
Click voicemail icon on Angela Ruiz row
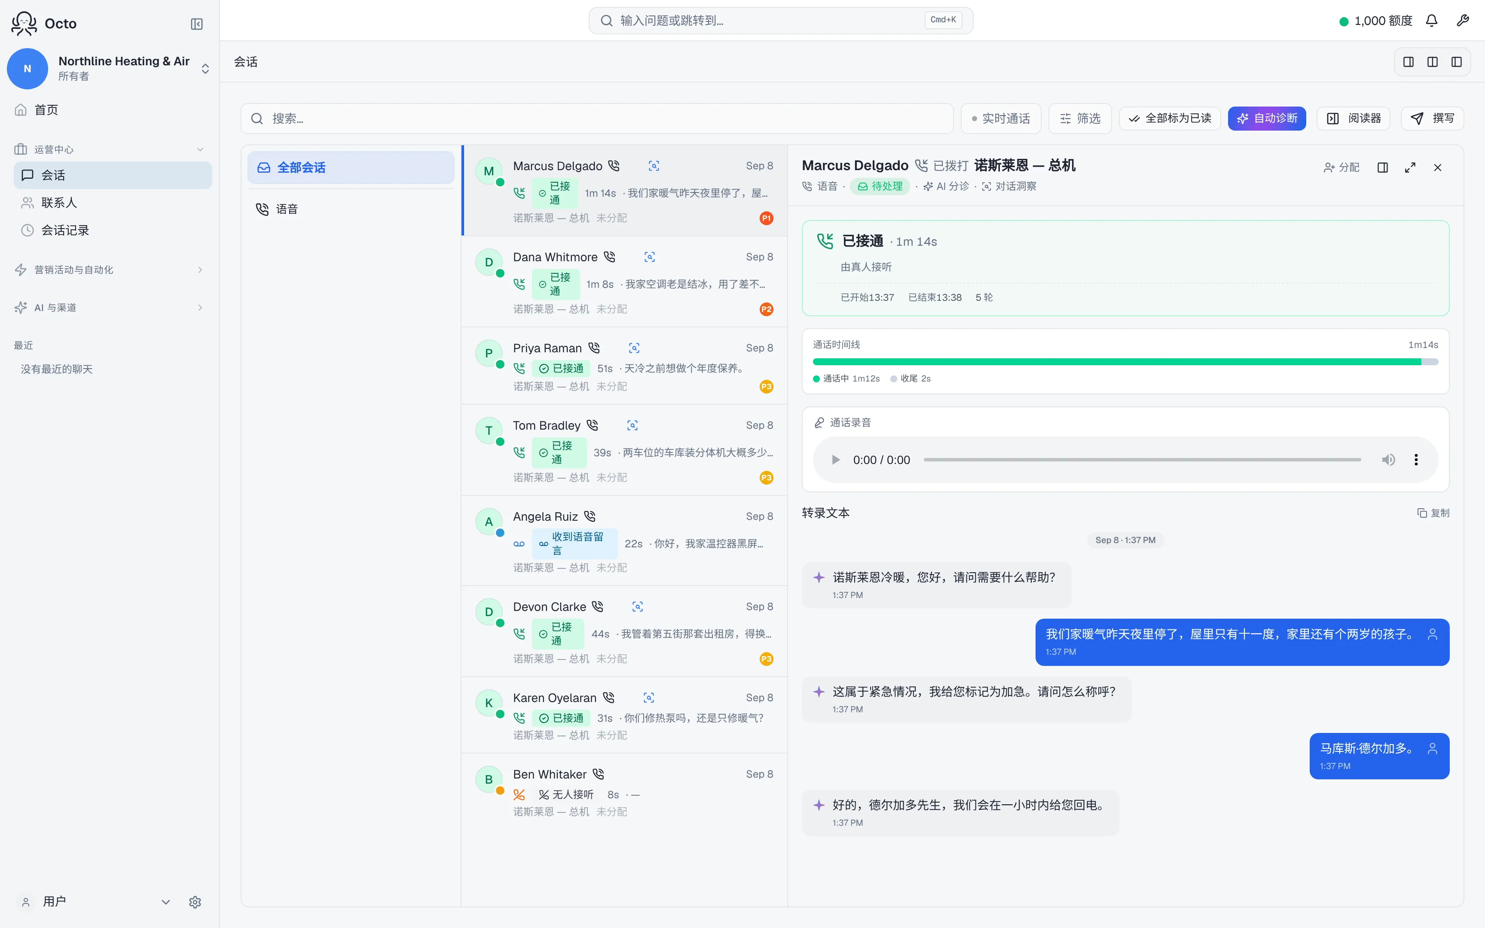point(519,544)
